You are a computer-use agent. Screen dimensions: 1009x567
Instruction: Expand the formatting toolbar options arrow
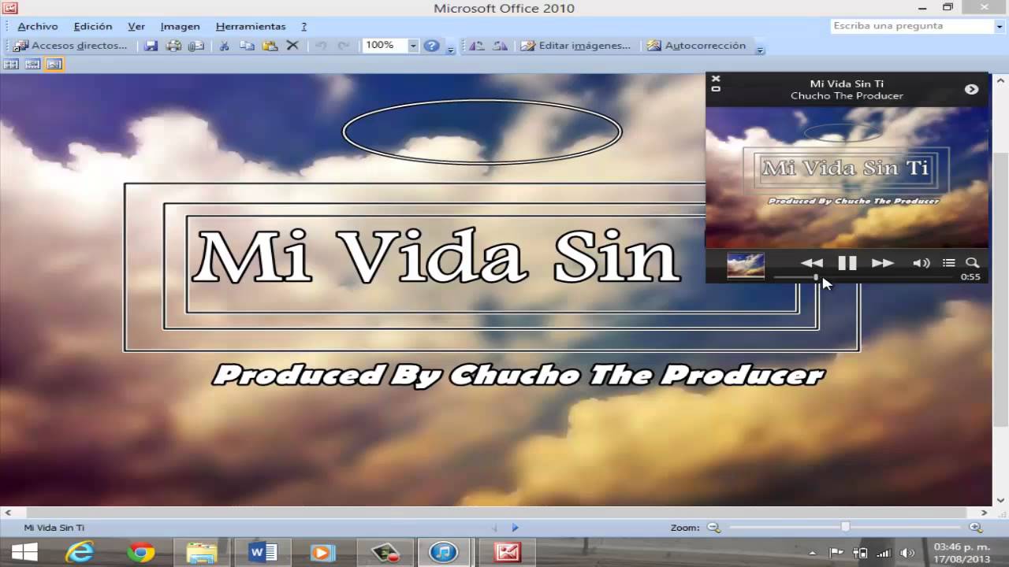760,48
